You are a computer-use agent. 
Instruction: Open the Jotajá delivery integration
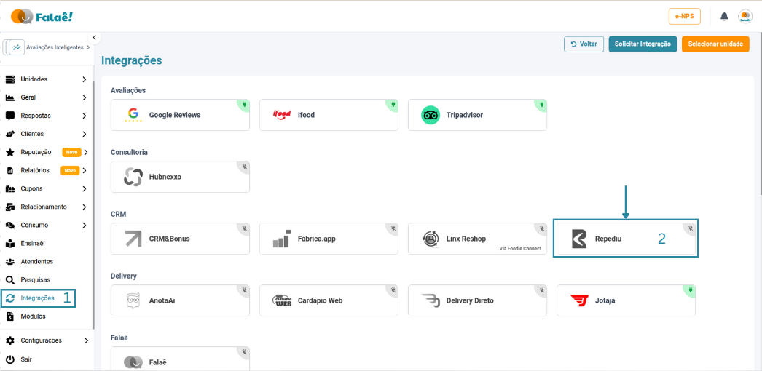coord(625,300)
